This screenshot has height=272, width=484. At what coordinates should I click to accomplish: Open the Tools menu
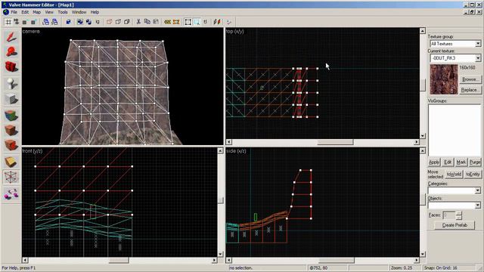pos(62,12)
